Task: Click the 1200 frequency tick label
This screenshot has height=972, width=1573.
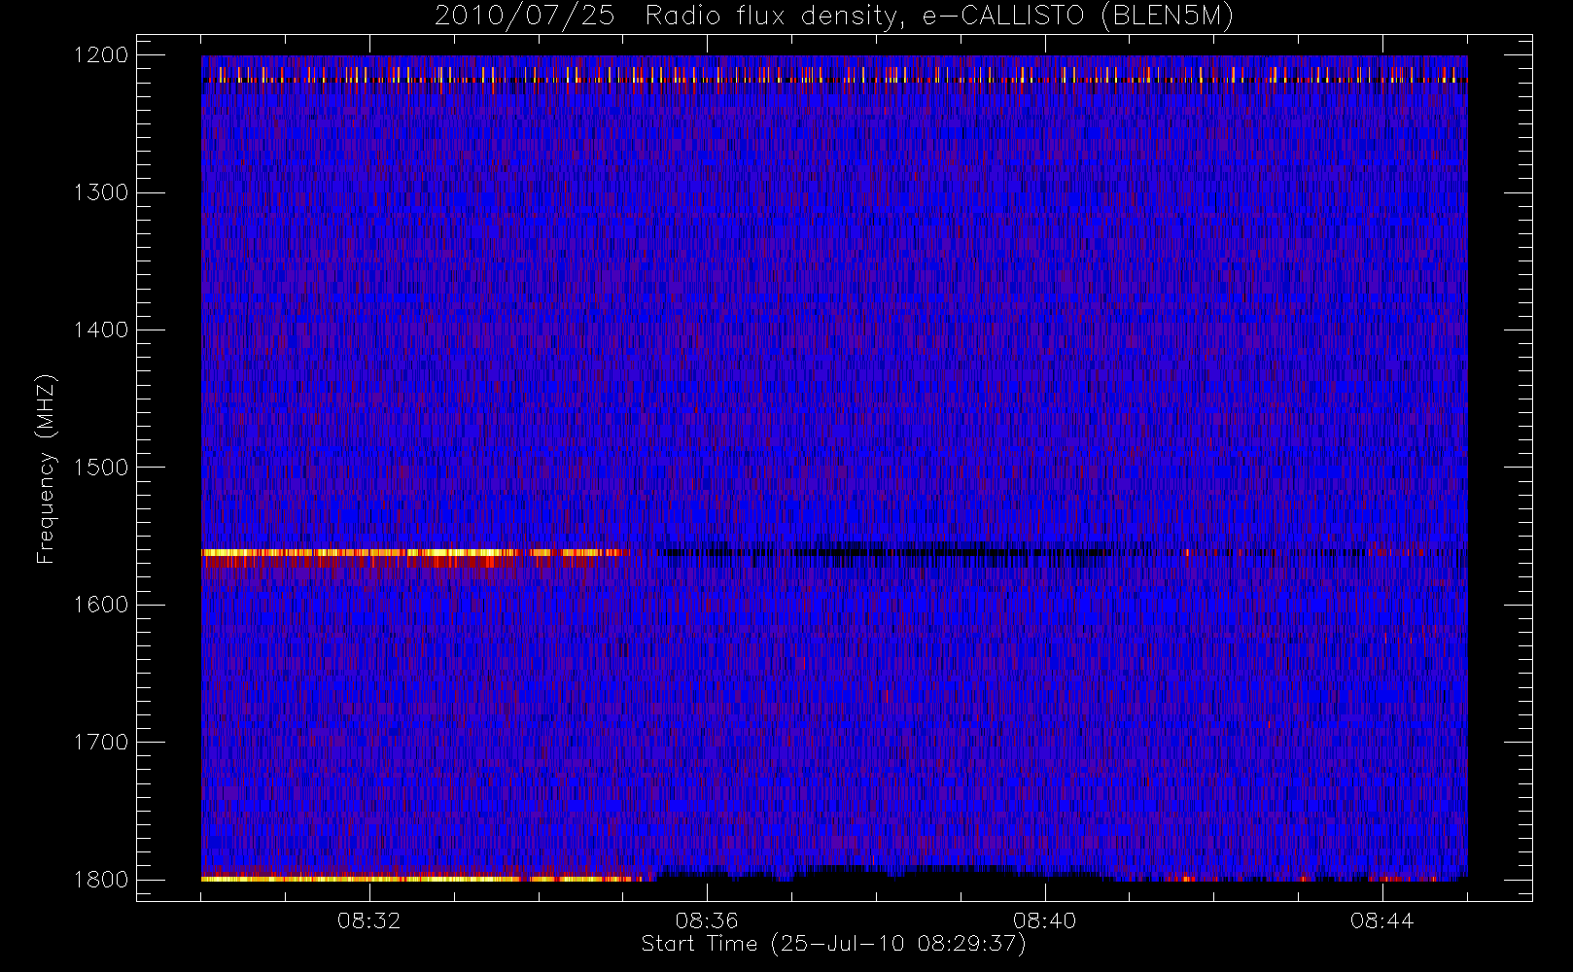Action: tap(101, 55)
